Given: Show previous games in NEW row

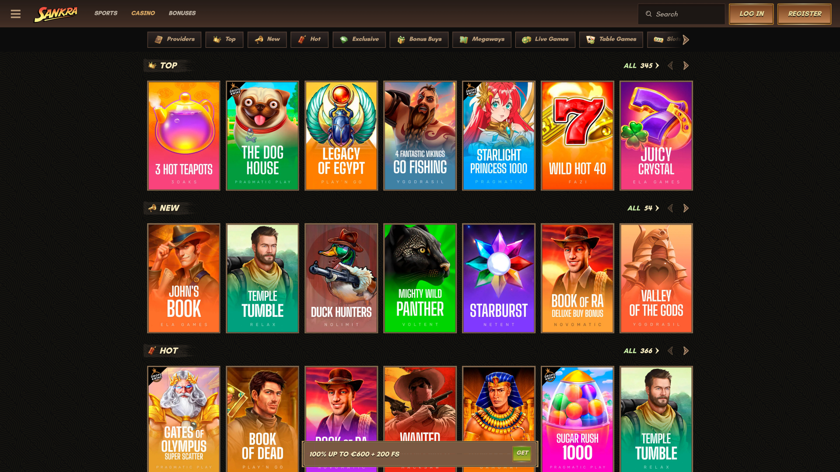Looking at the screenshot, I should [x=670, y=208].
